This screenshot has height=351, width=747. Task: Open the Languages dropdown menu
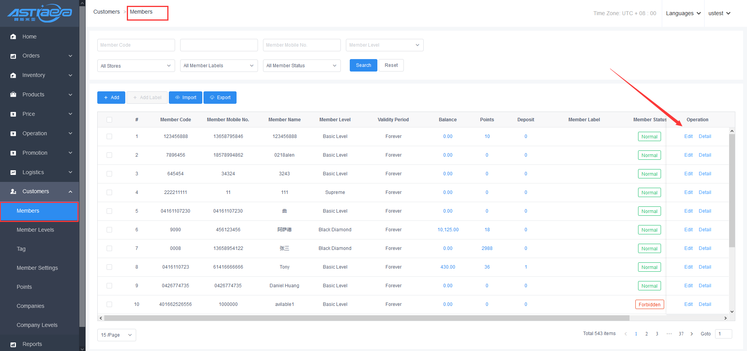[x=683, y=13]
